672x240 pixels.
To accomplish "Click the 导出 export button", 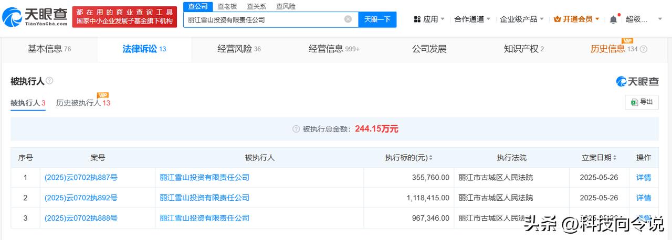I will [642, 102].
